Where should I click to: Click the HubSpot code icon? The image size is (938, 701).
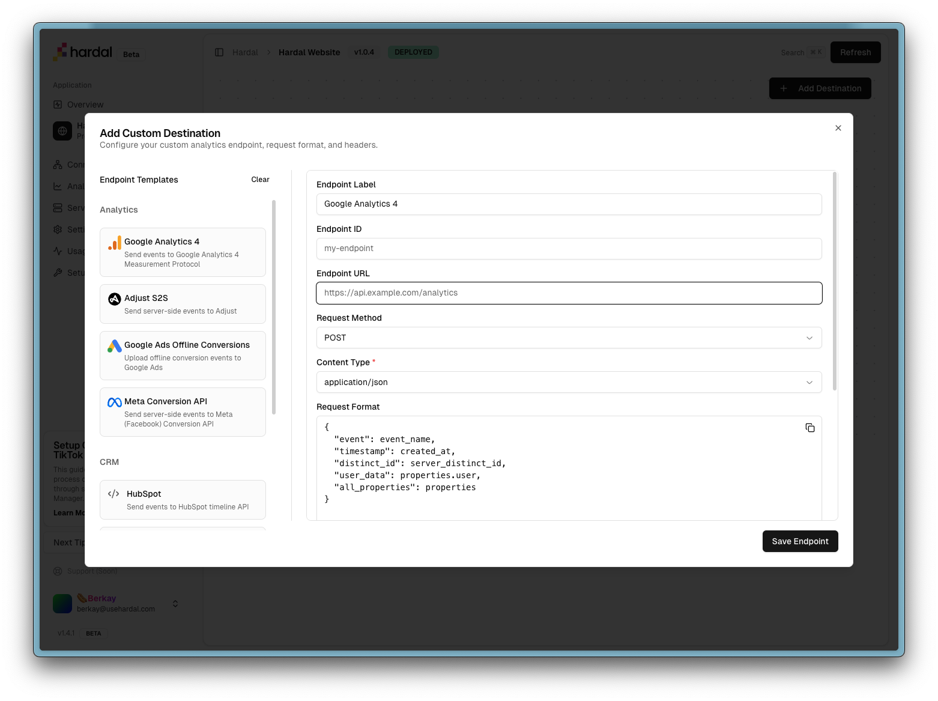click(x=113, y=494)
